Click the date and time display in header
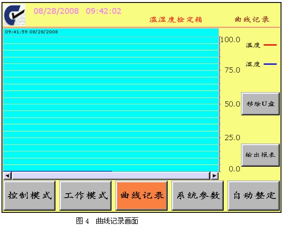Screen dimensions: 283x226 pyautogui.click(x=77, y=11)
